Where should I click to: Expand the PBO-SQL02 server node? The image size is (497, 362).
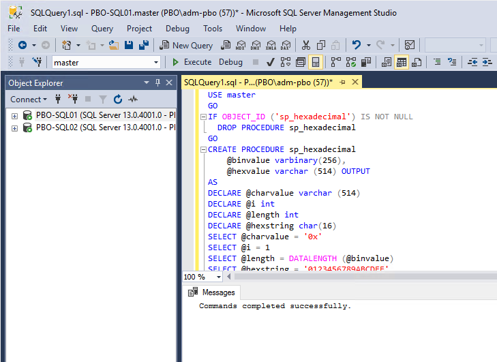(x=14, y=128)
